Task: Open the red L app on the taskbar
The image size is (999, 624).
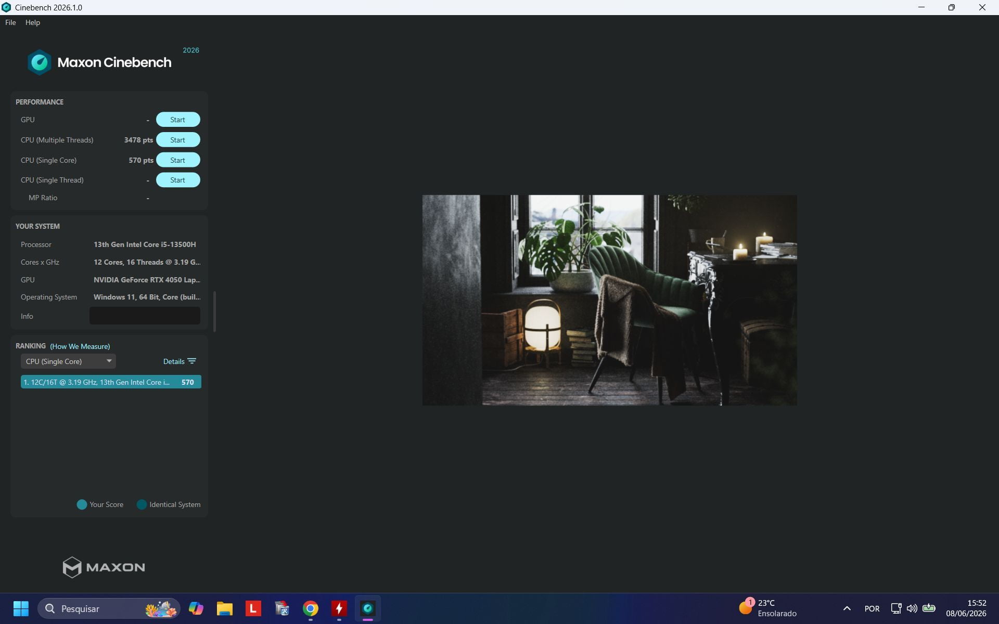Action: (253, 608)
